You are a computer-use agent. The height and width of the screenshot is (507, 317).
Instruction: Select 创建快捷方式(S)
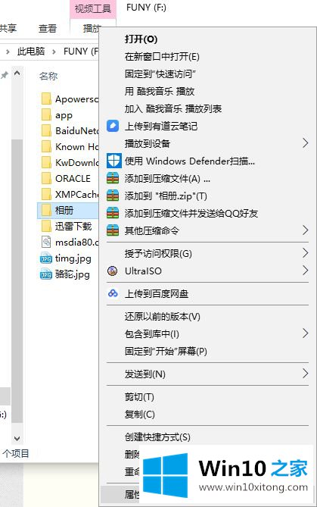click(157, 437)
